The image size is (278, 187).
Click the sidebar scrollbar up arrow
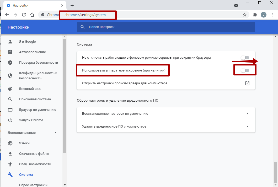click(x=65, y=37)
